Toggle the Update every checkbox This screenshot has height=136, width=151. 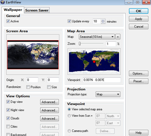tap(70, 21)
